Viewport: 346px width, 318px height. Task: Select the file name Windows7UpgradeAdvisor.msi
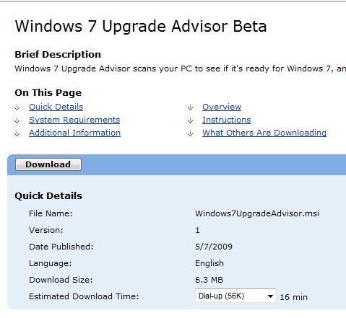(257, 213)
